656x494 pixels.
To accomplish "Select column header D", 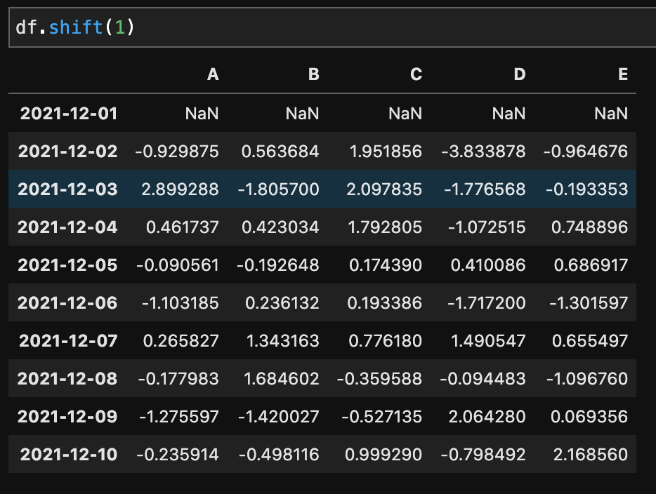I will 520,74.
